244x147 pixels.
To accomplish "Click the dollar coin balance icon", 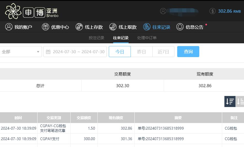I will pos(213,11).
